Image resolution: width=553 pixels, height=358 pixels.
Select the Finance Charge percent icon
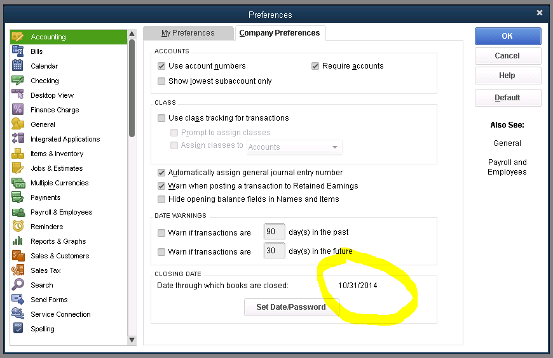click(18, 110)
